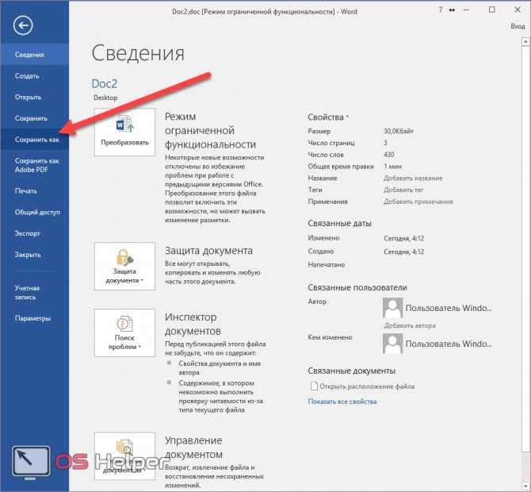Click the Desktop location text
This screenshot has width=531, height=492.
(105, 98)
